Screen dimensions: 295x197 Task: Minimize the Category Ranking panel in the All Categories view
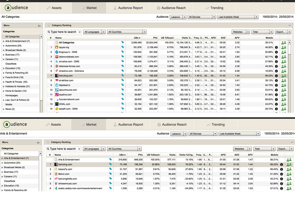pyautogui.click(x=290, y=25)
